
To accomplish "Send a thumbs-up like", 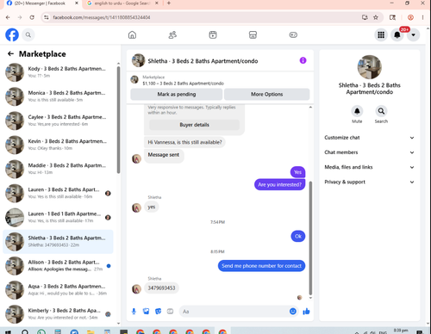I will pos(306,312).
